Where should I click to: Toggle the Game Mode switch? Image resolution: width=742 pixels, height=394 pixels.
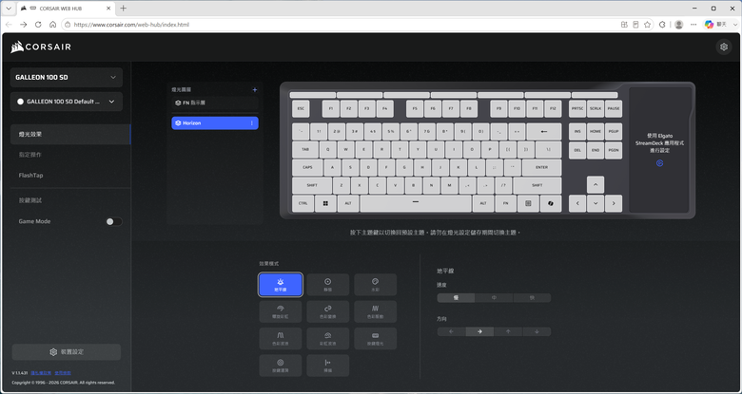[x=114, y=221]
